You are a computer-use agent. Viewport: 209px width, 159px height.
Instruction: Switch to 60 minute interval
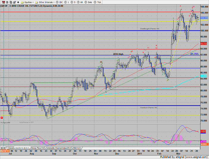(x=80, y=2)
